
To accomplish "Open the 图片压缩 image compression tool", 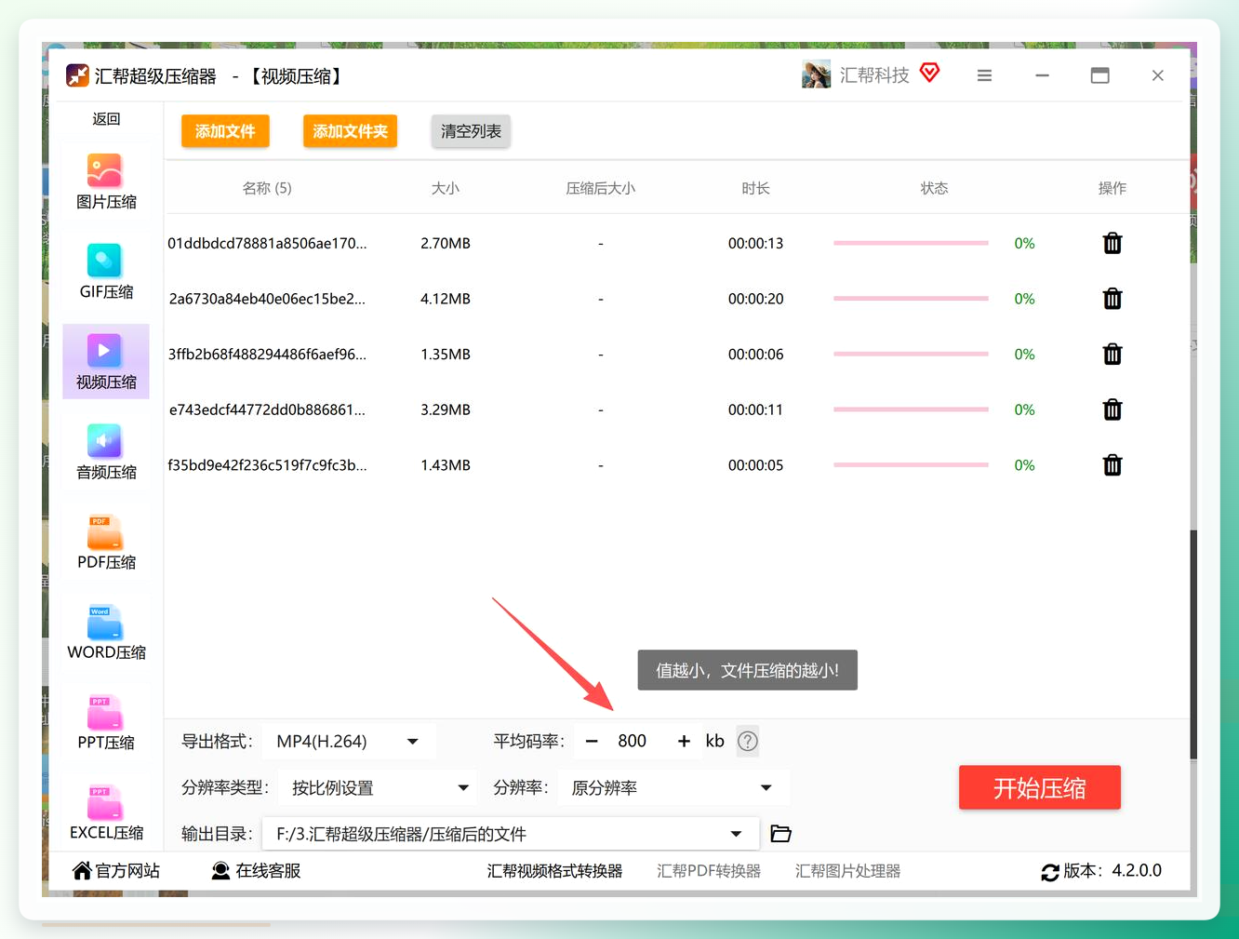I will (106, 182).
